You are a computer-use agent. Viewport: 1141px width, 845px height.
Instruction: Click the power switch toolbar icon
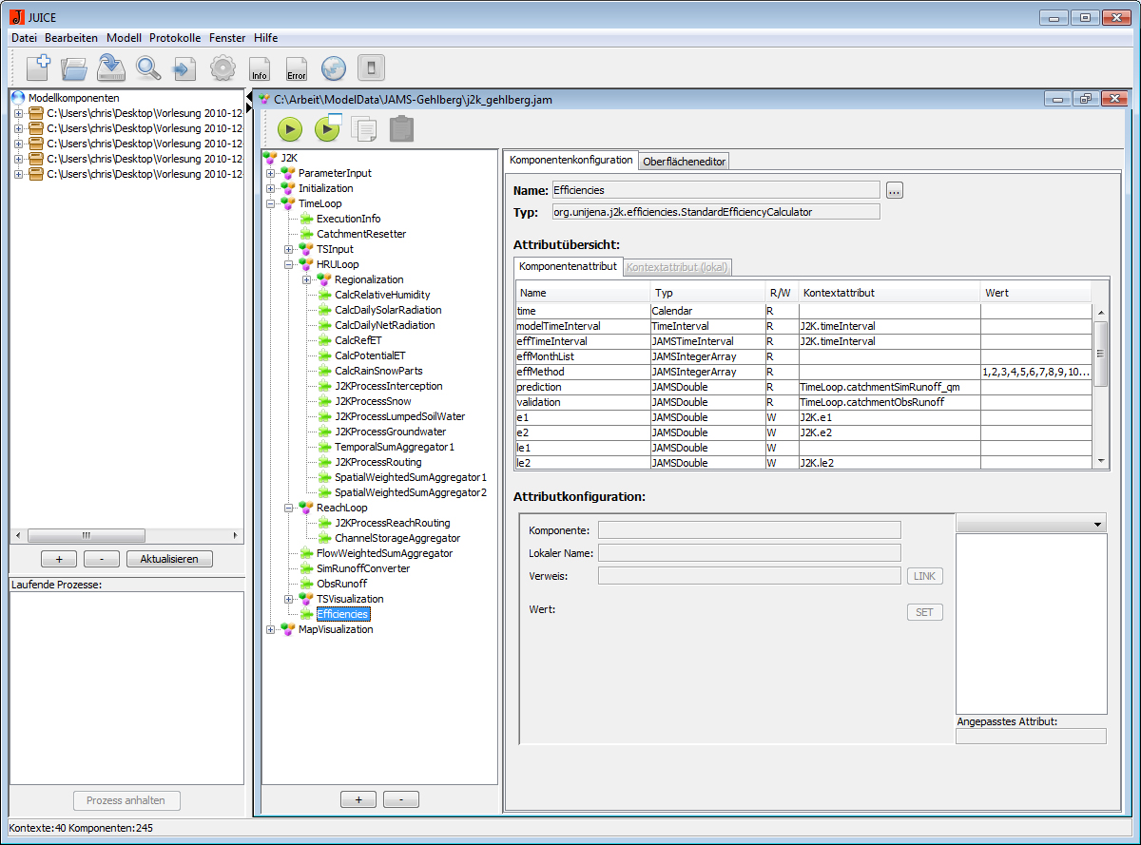point(371,67)
